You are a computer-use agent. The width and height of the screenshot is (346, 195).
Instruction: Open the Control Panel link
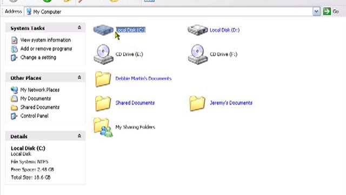tap(34, 116)
